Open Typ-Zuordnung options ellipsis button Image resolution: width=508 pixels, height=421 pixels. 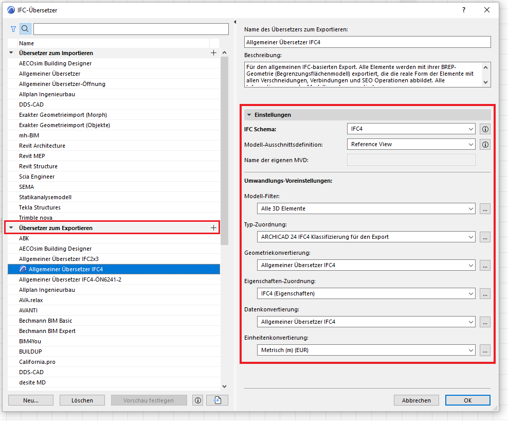click(485, 237)
